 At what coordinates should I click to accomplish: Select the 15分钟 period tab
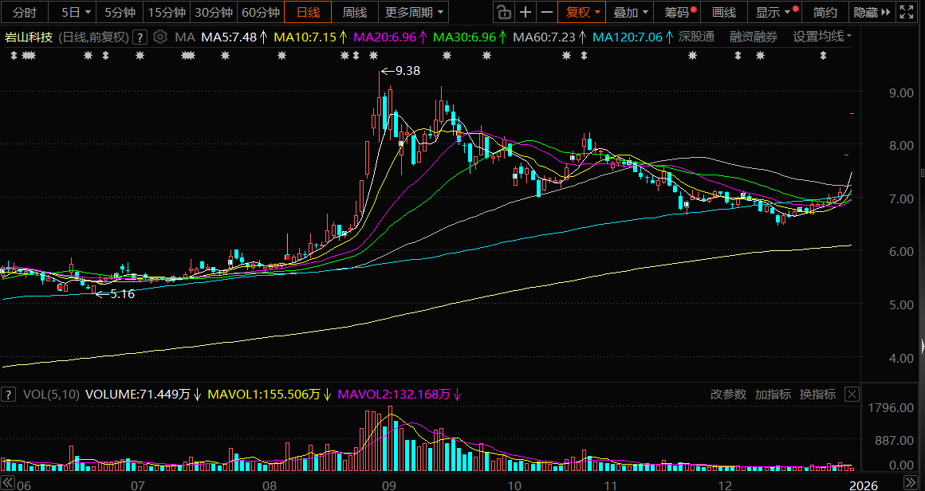[x=167, y=12]
